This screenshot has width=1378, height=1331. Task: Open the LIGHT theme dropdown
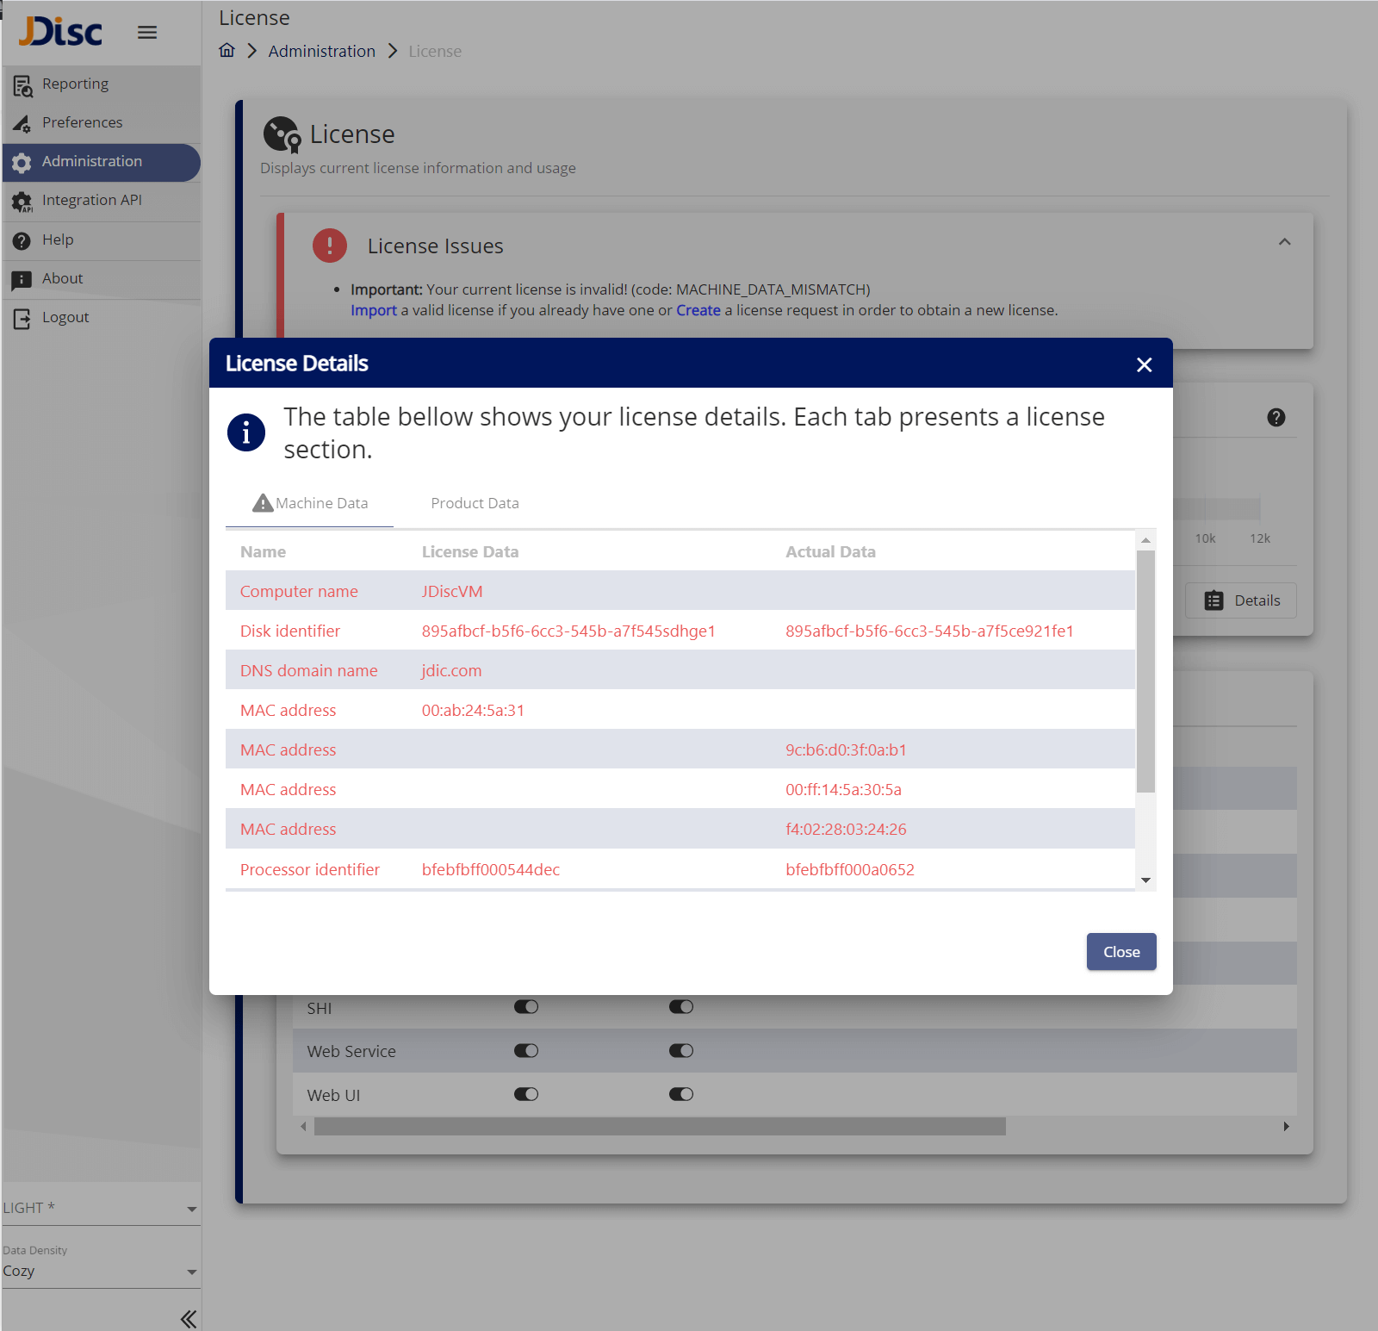click(x=100, y=1208)
